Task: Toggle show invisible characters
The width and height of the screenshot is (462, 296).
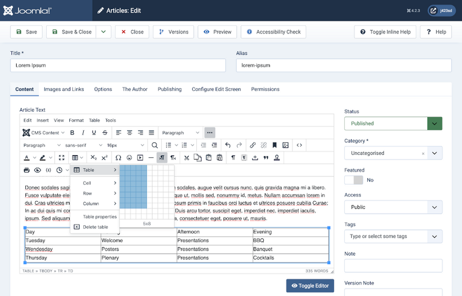Action: point(233,158)
